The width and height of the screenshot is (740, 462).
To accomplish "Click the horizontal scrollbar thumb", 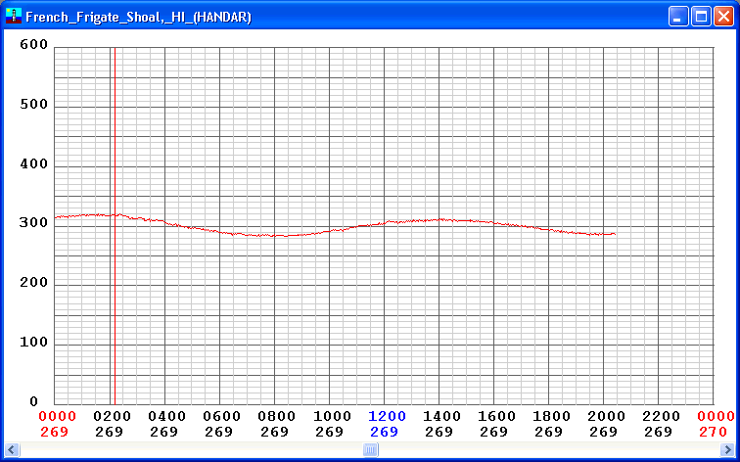I will (370, 450).
